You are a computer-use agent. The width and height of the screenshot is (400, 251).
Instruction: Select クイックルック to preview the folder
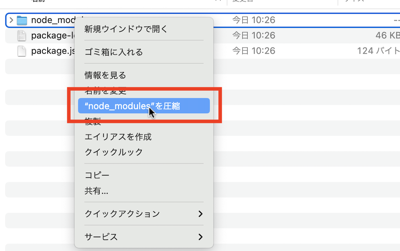113,152
